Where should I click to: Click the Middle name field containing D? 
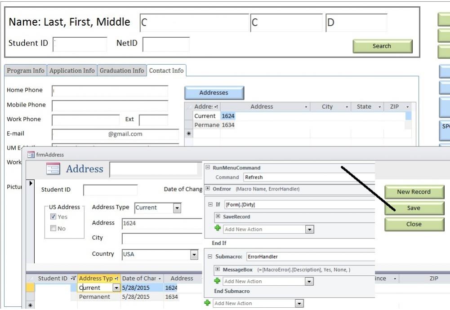pos(356,22)
